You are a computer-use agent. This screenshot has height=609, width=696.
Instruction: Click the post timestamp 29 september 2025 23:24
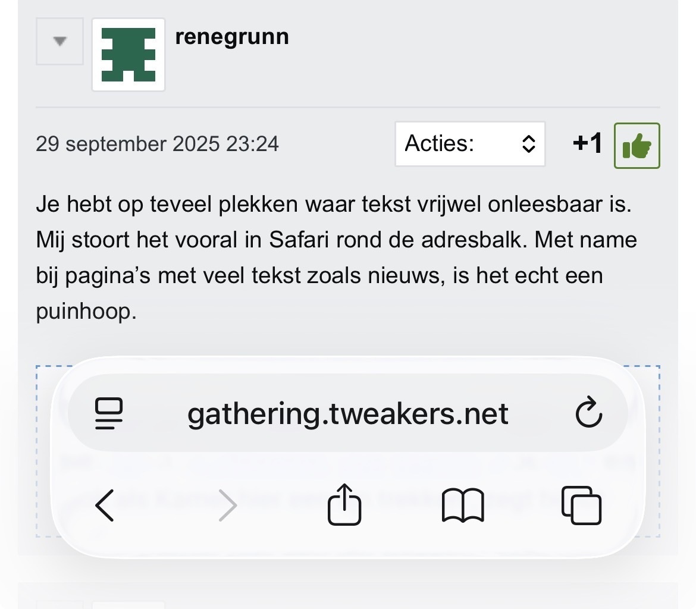(x=158, y=143)
